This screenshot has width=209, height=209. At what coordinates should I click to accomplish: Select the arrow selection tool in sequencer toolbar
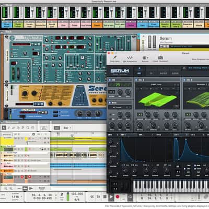pos(4,128)
